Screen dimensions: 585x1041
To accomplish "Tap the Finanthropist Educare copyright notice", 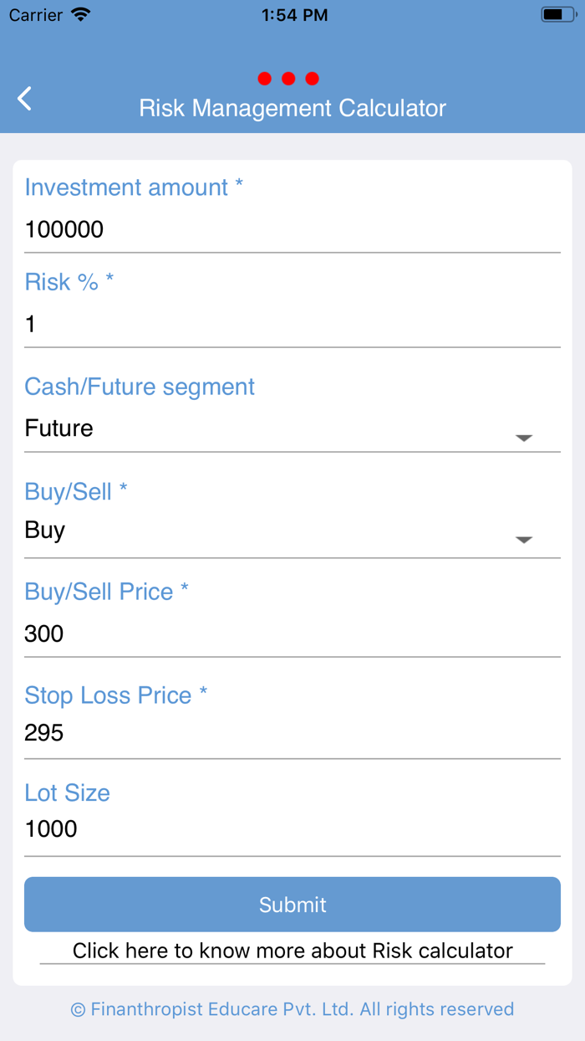I will click(292, 1009).
